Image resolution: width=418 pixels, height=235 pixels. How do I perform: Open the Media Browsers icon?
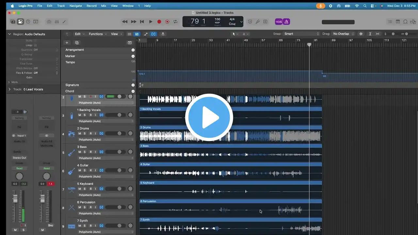coord(413,22)
